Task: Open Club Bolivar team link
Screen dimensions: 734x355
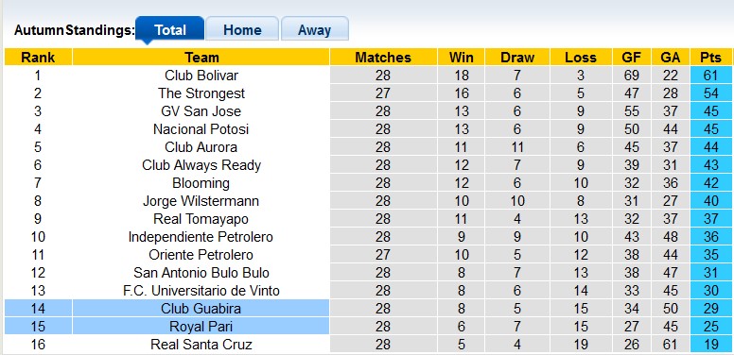Action: point(201,76)
